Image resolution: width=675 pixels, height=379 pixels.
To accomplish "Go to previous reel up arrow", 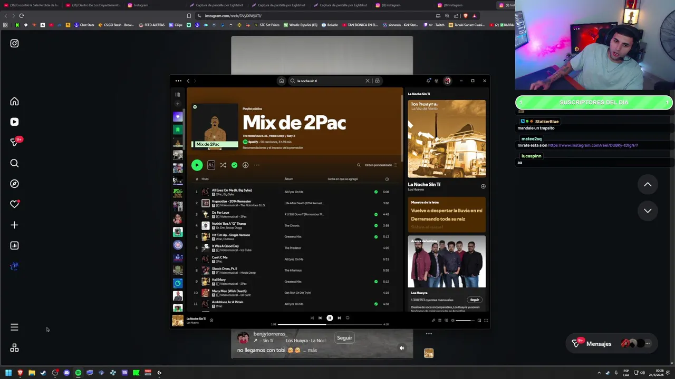I will click(648, 185).
